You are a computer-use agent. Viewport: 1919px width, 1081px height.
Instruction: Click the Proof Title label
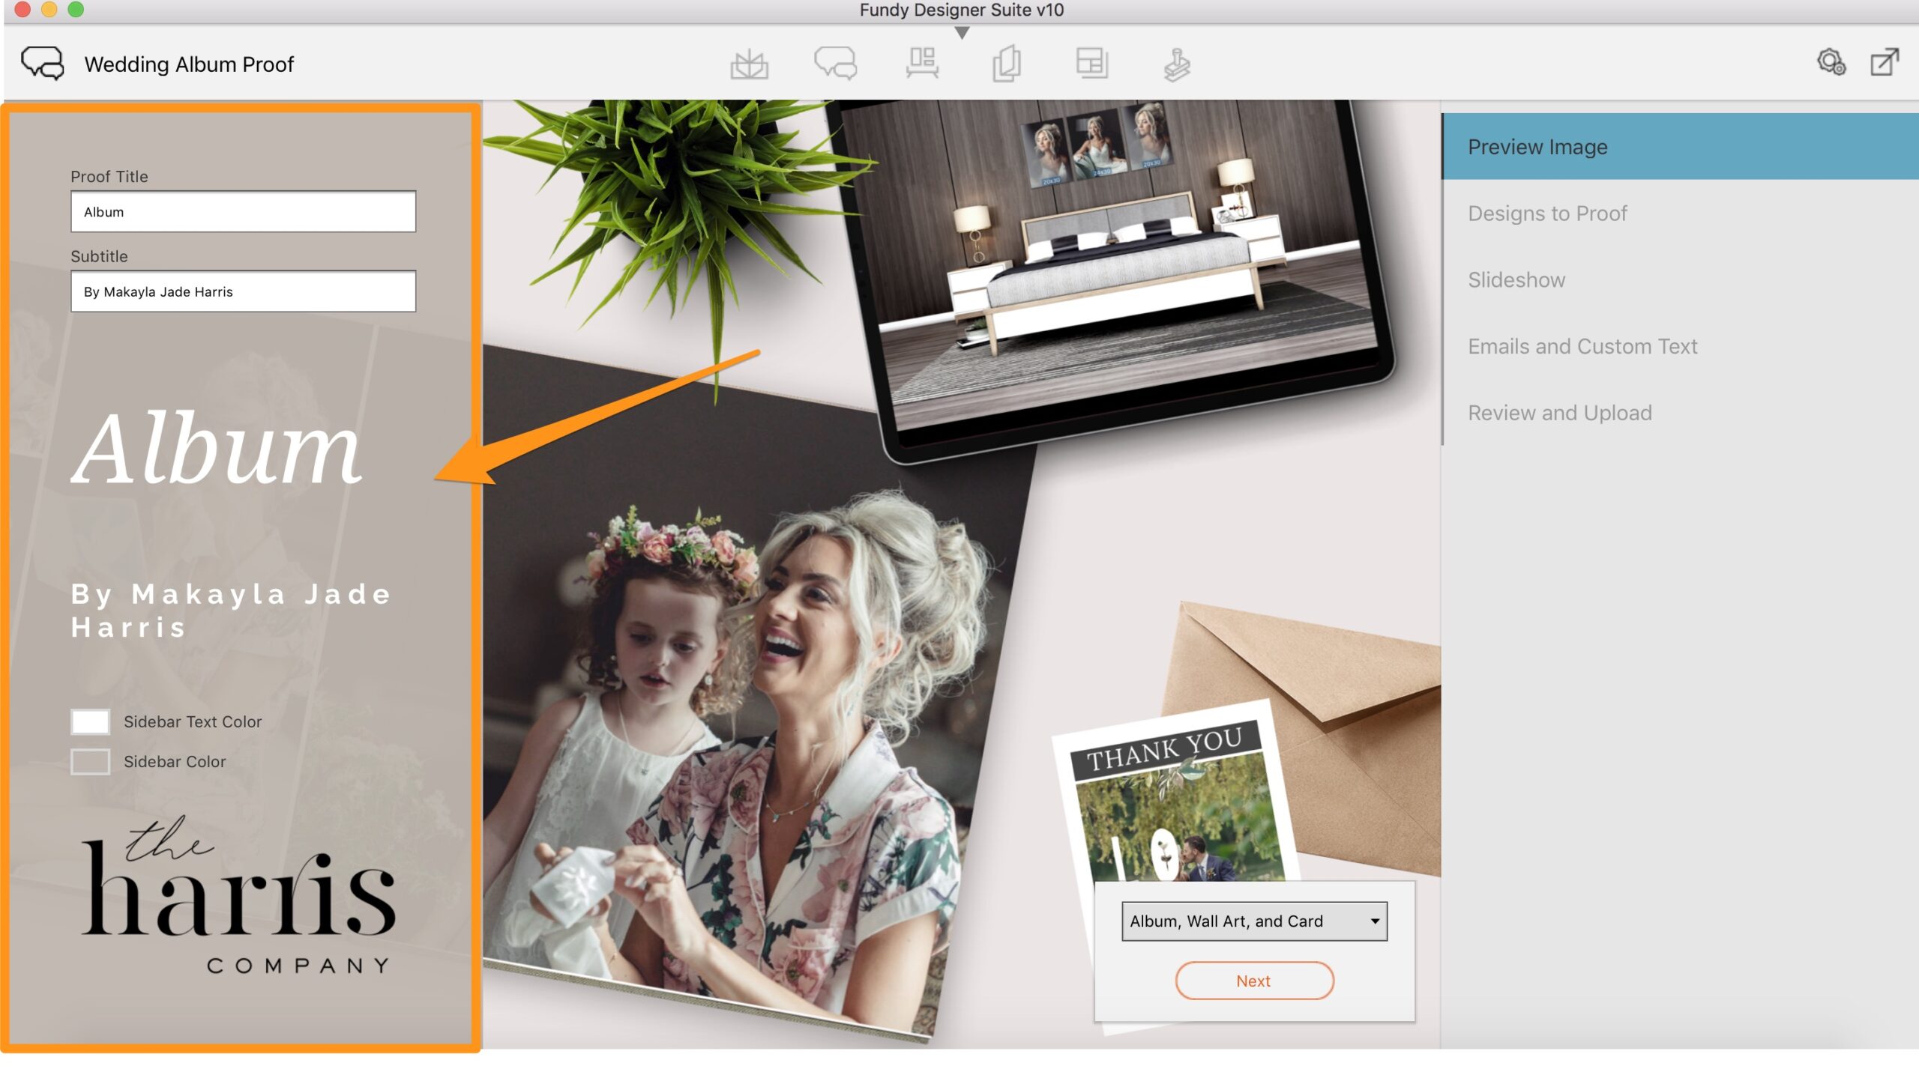click(x=109, y=177)
